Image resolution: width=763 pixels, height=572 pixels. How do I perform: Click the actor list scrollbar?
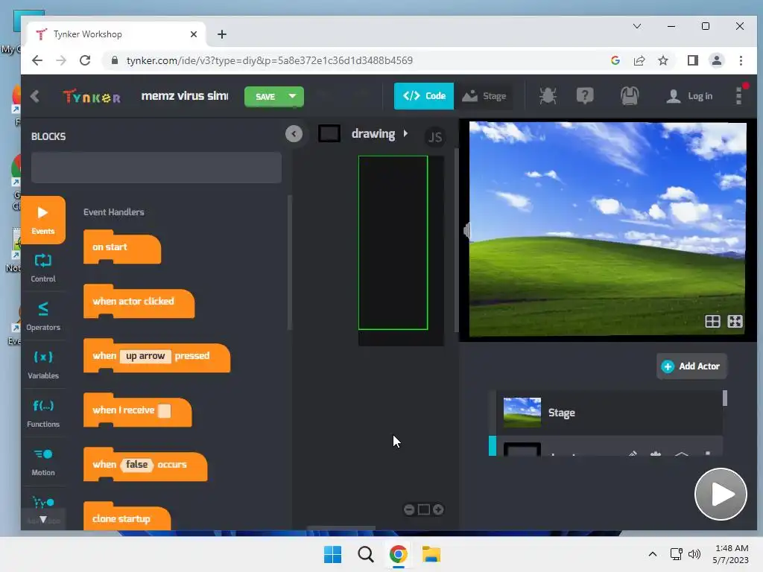click(x=724, y=398)
